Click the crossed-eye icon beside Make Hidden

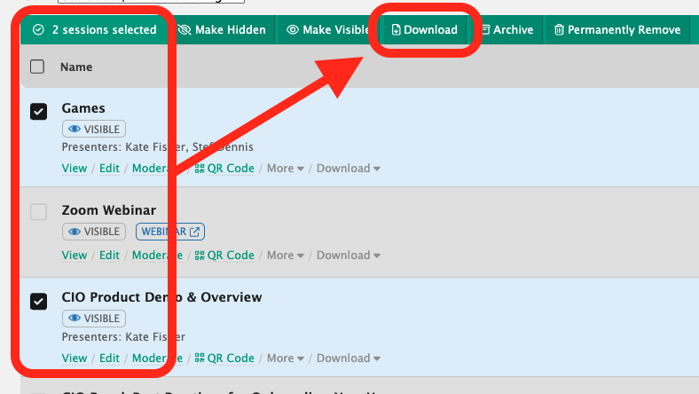185,30
